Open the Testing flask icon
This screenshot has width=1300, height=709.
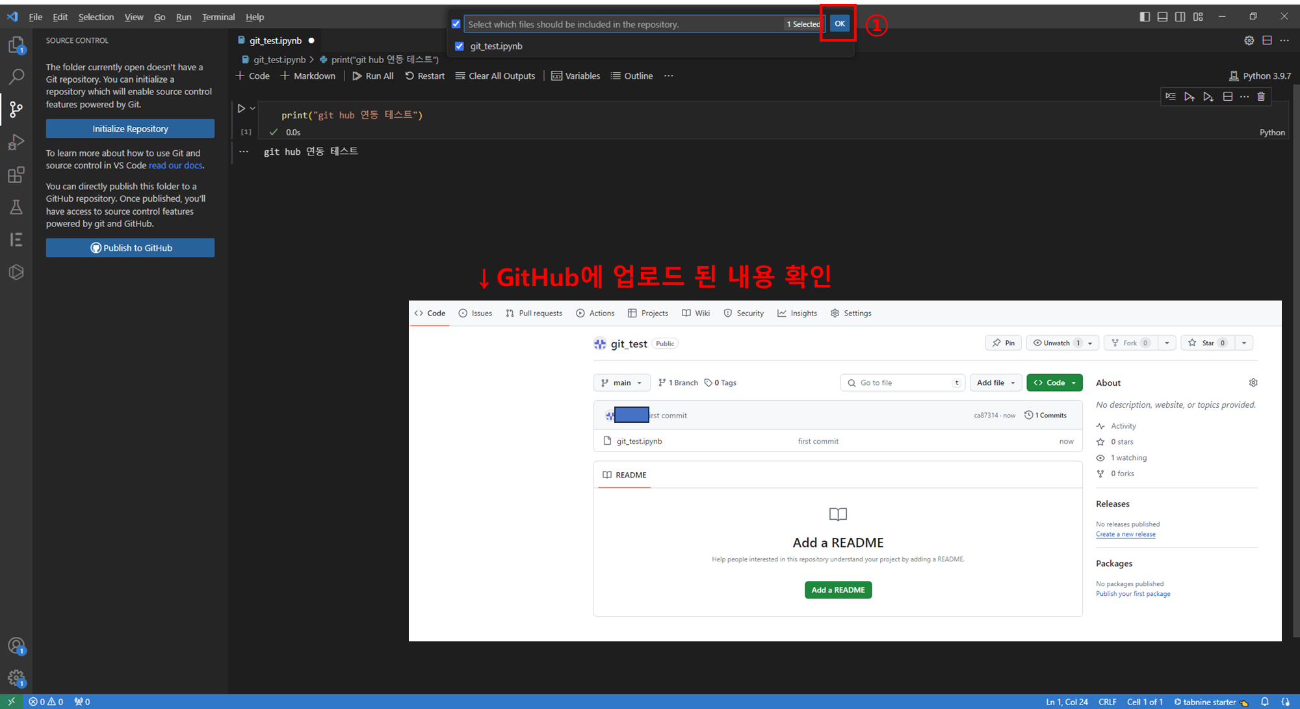pyautogui.click(x=16, y=207)
